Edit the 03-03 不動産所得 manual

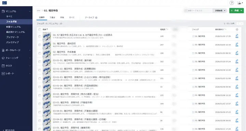click(237, 104)
